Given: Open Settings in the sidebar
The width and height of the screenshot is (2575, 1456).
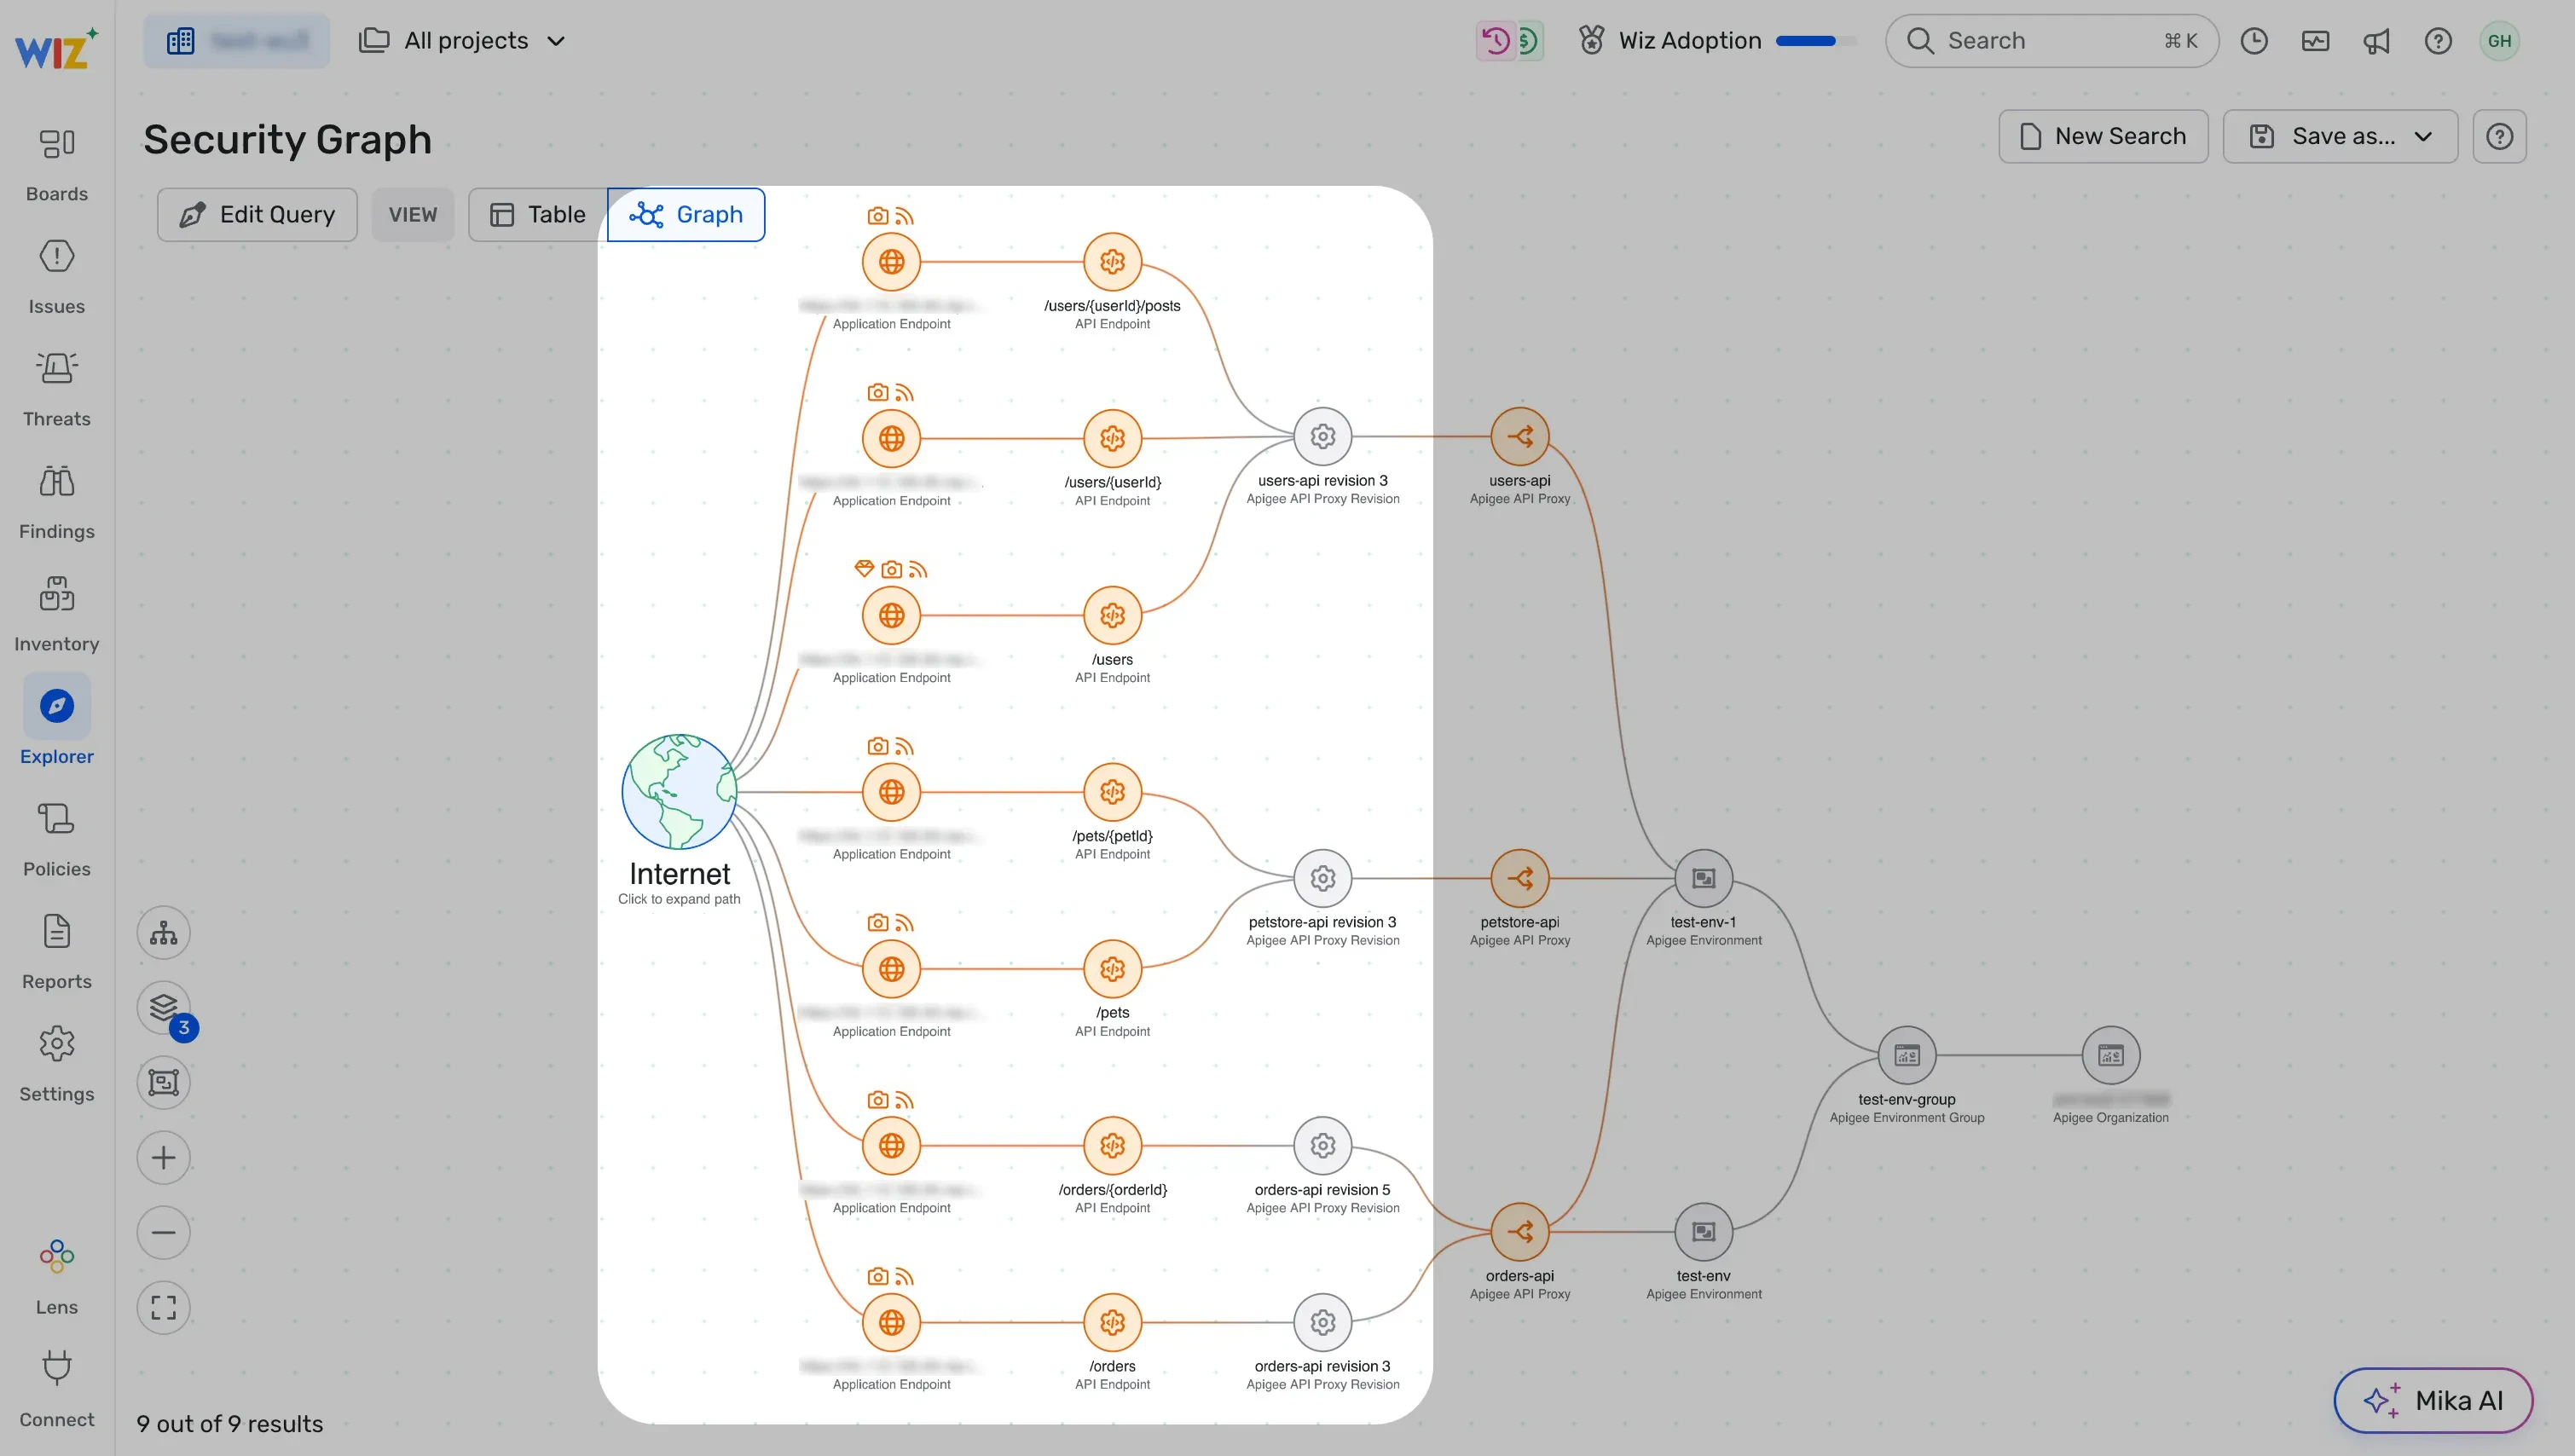Looking at the screenshot, I should tap(57, 1064).
